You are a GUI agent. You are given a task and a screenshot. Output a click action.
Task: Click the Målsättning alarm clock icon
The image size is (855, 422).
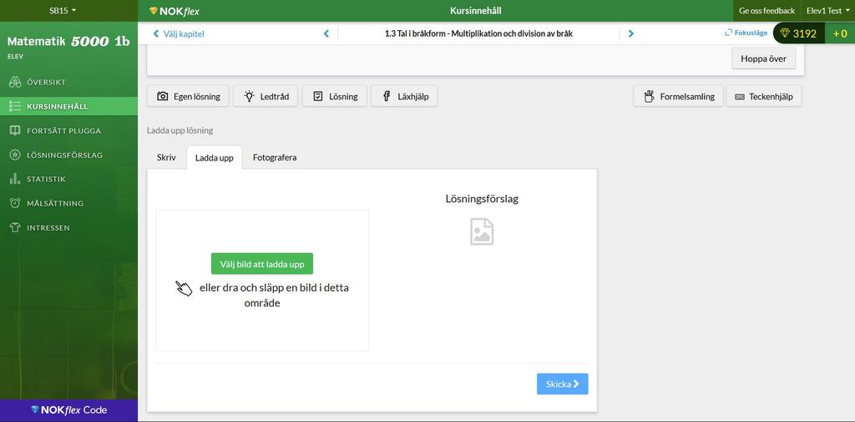point(15,203)
